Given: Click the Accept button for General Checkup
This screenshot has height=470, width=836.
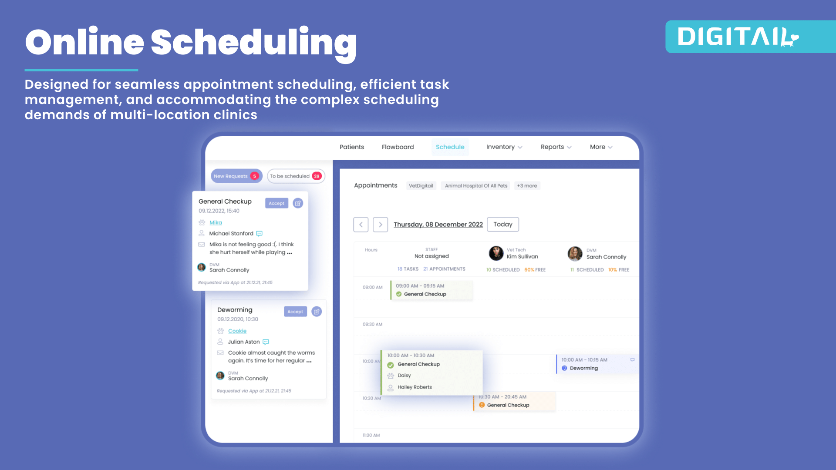Looking at the screenshot, I should point(276,202).
